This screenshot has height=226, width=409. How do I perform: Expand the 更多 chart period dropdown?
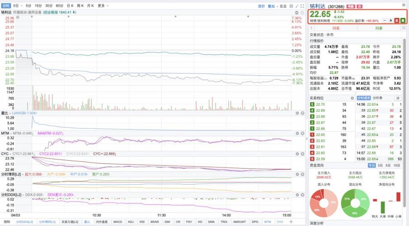coord(101,6)
